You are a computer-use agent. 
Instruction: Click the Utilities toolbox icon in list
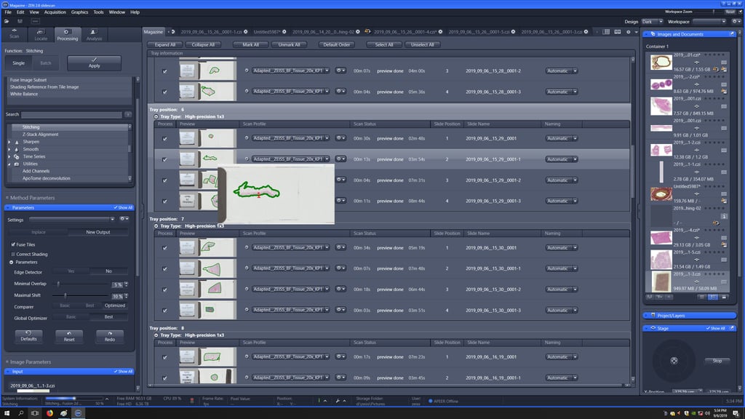coord(17,164)
